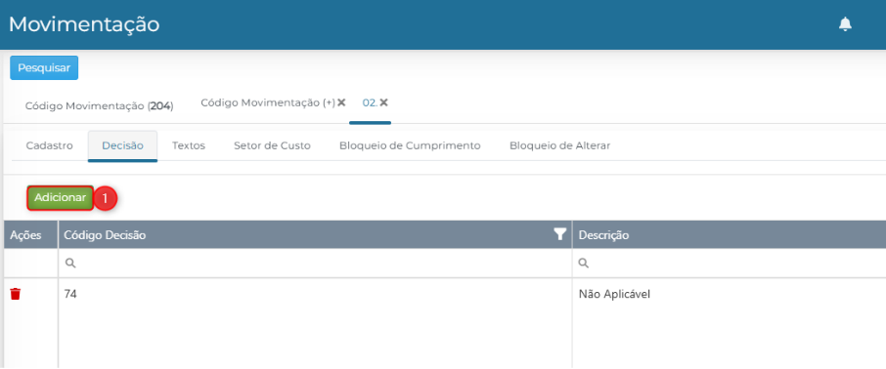The image size is (886, 369).
Task: Switch to the Código Movimentação (204) tab
Action: [100, 106]
